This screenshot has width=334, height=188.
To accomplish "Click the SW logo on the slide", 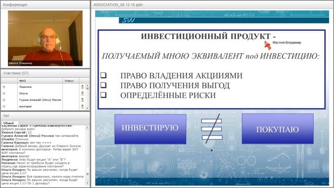I will 128,20.
